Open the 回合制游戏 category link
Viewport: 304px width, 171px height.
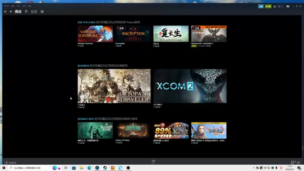pyautogui.click(x=83, y=66)
